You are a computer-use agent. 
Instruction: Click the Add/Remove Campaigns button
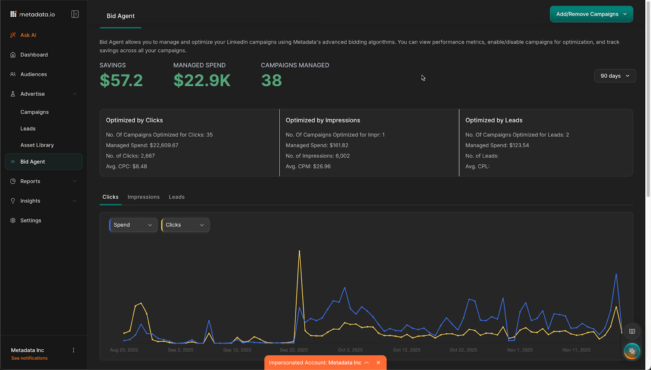pos(591,13)
